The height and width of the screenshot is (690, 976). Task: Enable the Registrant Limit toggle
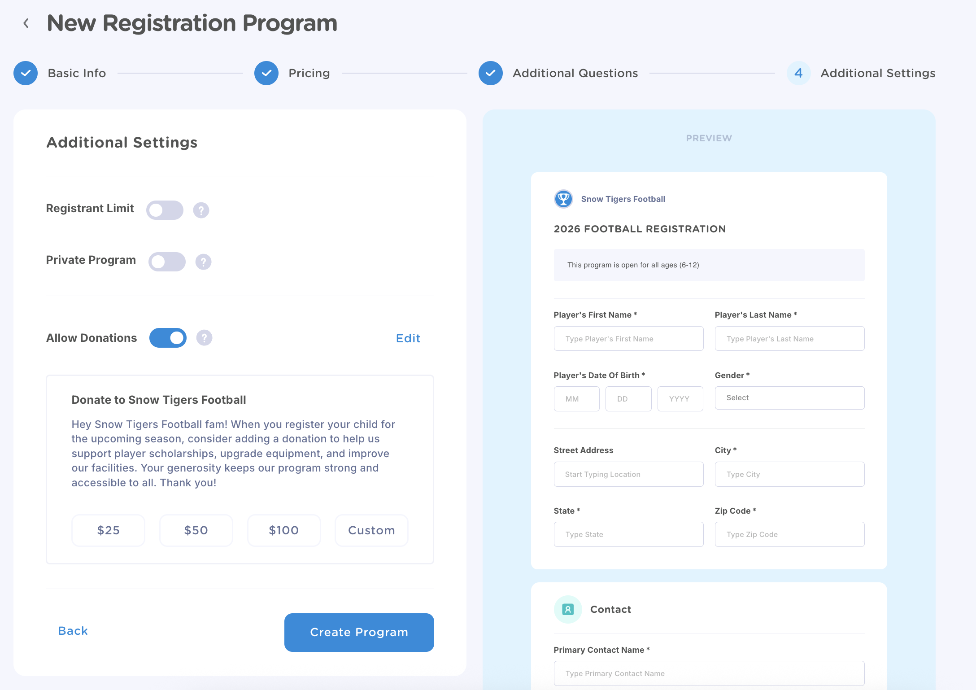click(165, 210)
